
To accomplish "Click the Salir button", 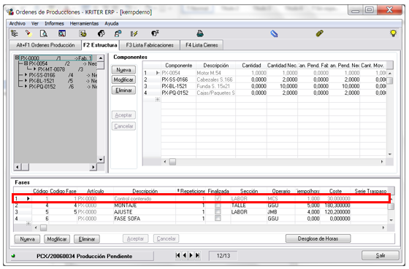I will pyautogui.click(x=381, y=255).
